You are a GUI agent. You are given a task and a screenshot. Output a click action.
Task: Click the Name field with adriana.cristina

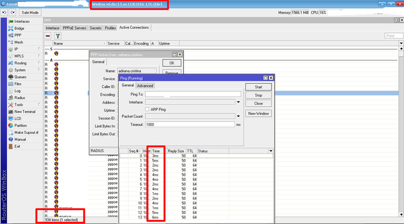click(x=137, y=71)
